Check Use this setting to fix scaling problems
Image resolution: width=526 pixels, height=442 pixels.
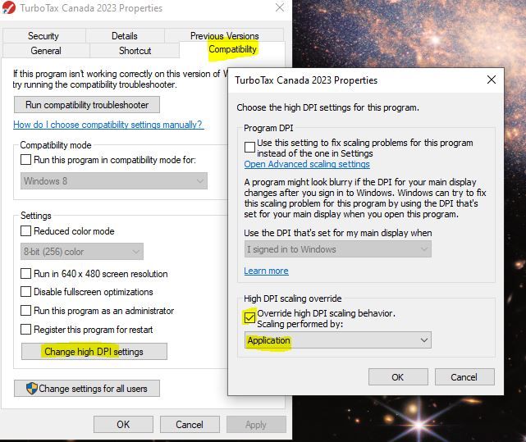click(x=249, y=147)
